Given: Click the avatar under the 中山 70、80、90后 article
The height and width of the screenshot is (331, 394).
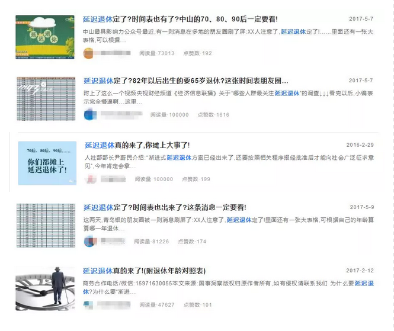Looking at the screenshot, I should click(89, 53).
